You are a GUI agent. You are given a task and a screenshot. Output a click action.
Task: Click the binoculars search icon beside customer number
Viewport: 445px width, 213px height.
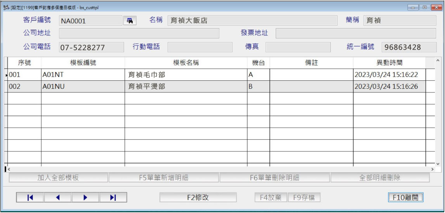(130, 21)
